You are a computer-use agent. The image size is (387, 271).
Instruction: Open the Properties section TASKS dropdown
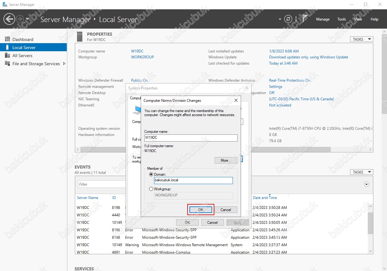(362, 39)
